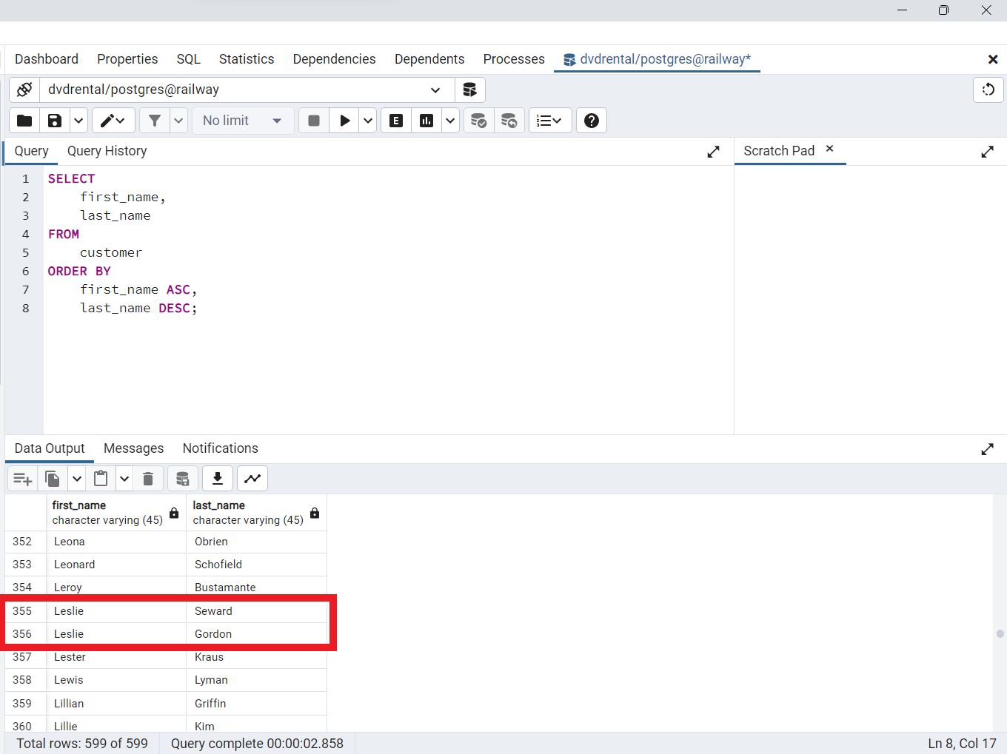Open the Save File options arrow
Screen dimensions: 1007x754
pos(78,121)
